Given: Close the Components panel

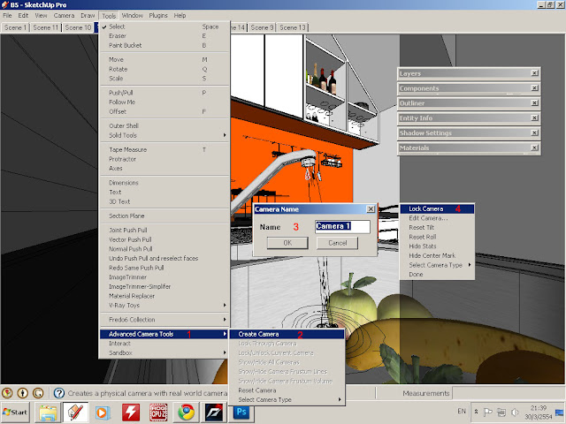Looking at the screenshot, I should coord(534,88).
